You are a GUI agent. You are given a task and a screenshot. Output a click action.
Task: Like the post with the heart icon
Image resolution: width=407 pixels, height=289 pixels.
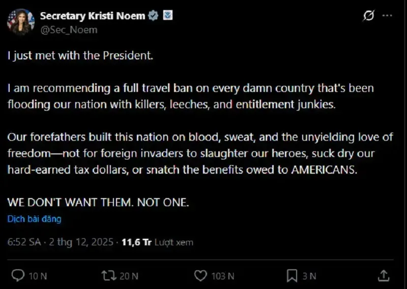tap(200, 276)
